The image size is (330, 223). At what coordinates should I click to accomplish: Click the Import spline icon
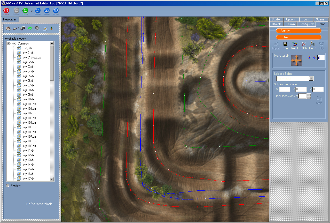(x=276, y=46)
